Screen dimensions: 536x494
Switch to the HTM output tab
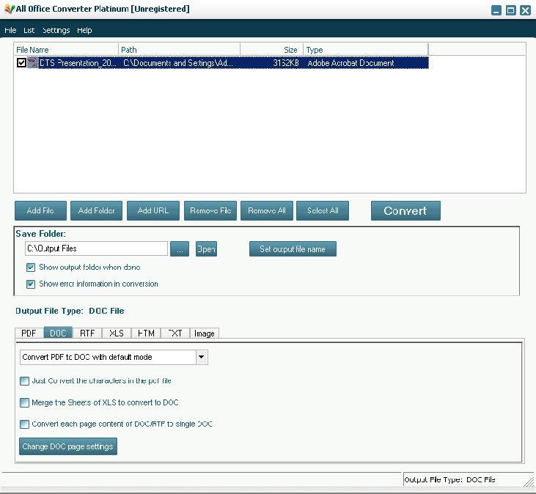coord(146,333)
